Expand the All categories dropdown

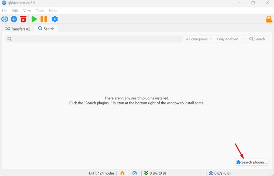coord(199,39)
